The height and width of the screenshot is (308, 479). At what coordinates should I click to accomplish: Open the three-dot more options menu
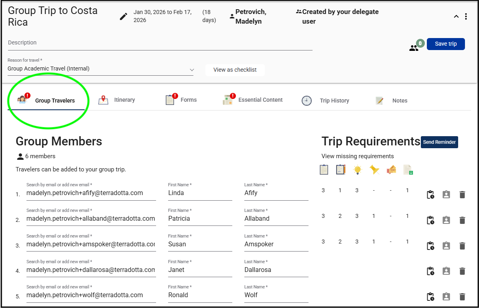click(466, 16)
